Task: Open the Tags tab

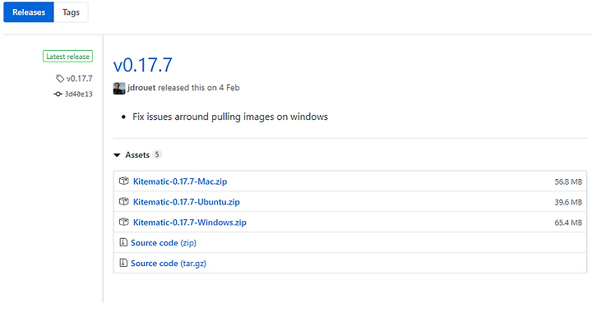Action: 71,12
